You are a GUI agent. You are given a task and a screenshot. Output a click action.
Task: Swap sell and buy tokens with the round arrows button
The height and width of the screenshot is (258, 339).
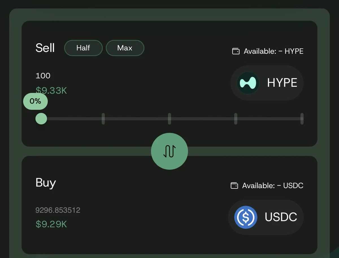(x=169, y=151)
